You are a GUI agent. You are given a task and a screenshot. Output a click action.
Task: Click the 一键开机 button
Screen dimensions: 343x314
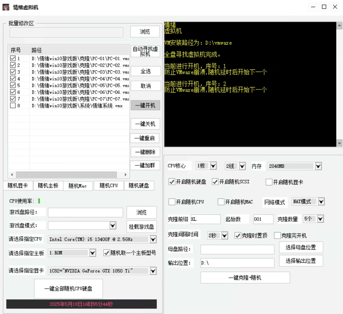point(145,105)
